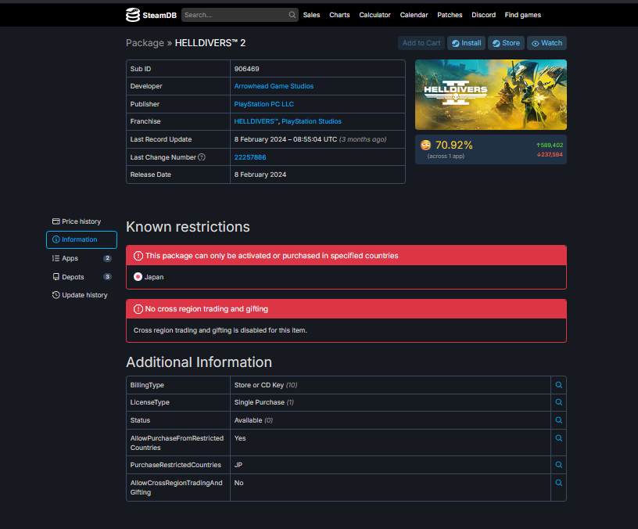
Task: Click the magnifier icon in BillingType row
Action: [559, 385]
